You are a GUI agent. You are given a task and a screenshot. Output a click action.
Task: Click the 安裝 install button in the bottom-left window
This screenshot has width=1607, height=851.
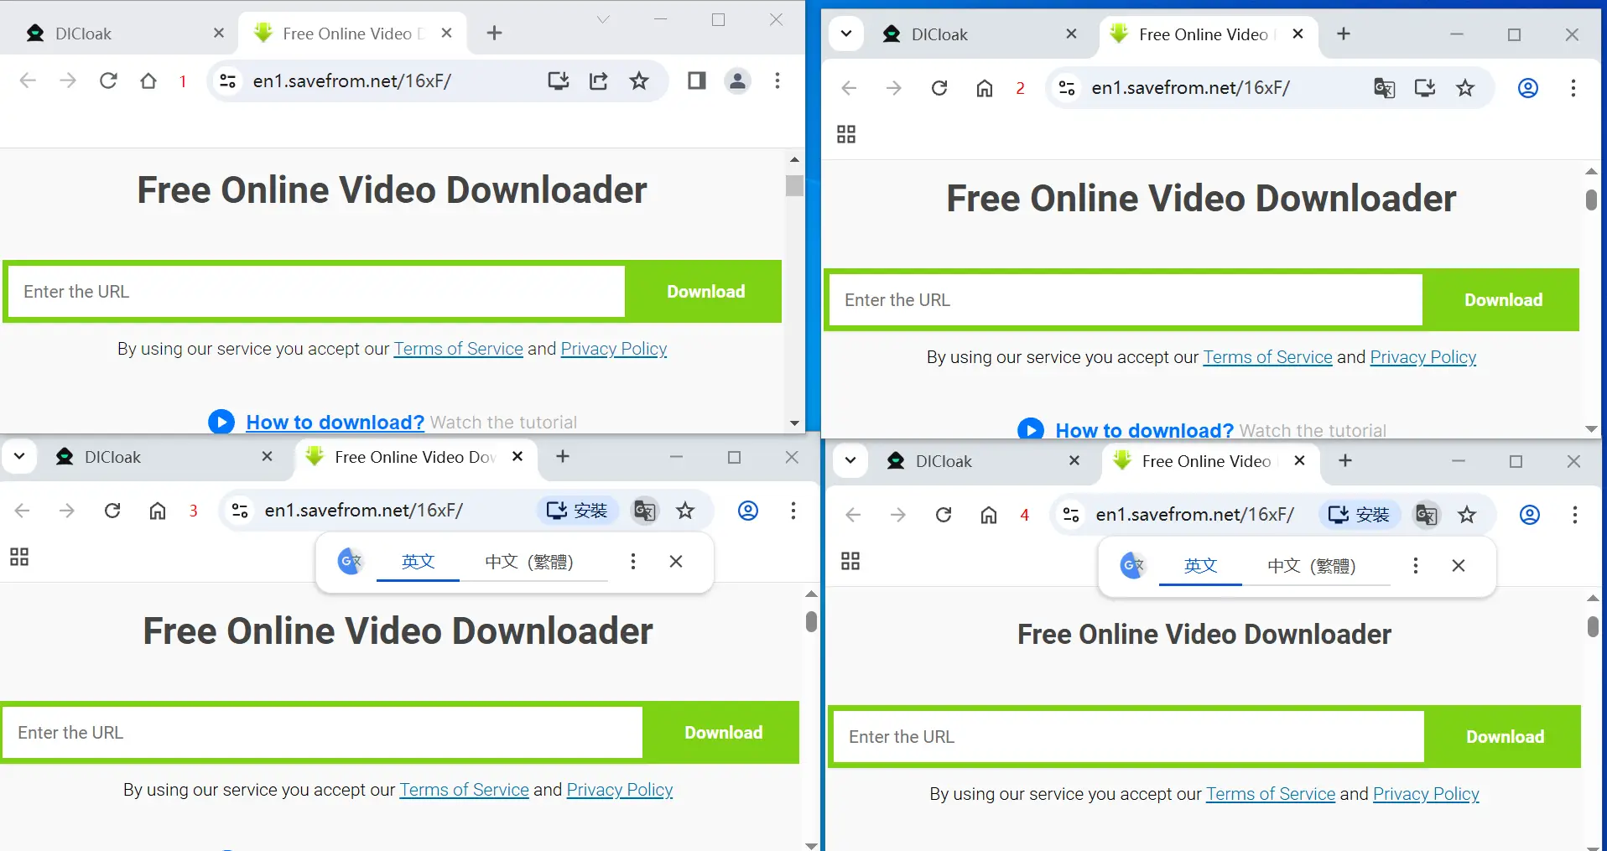(577, 511)
